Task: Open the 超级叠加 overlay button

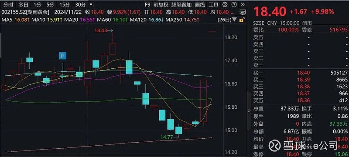Action: 181,4
